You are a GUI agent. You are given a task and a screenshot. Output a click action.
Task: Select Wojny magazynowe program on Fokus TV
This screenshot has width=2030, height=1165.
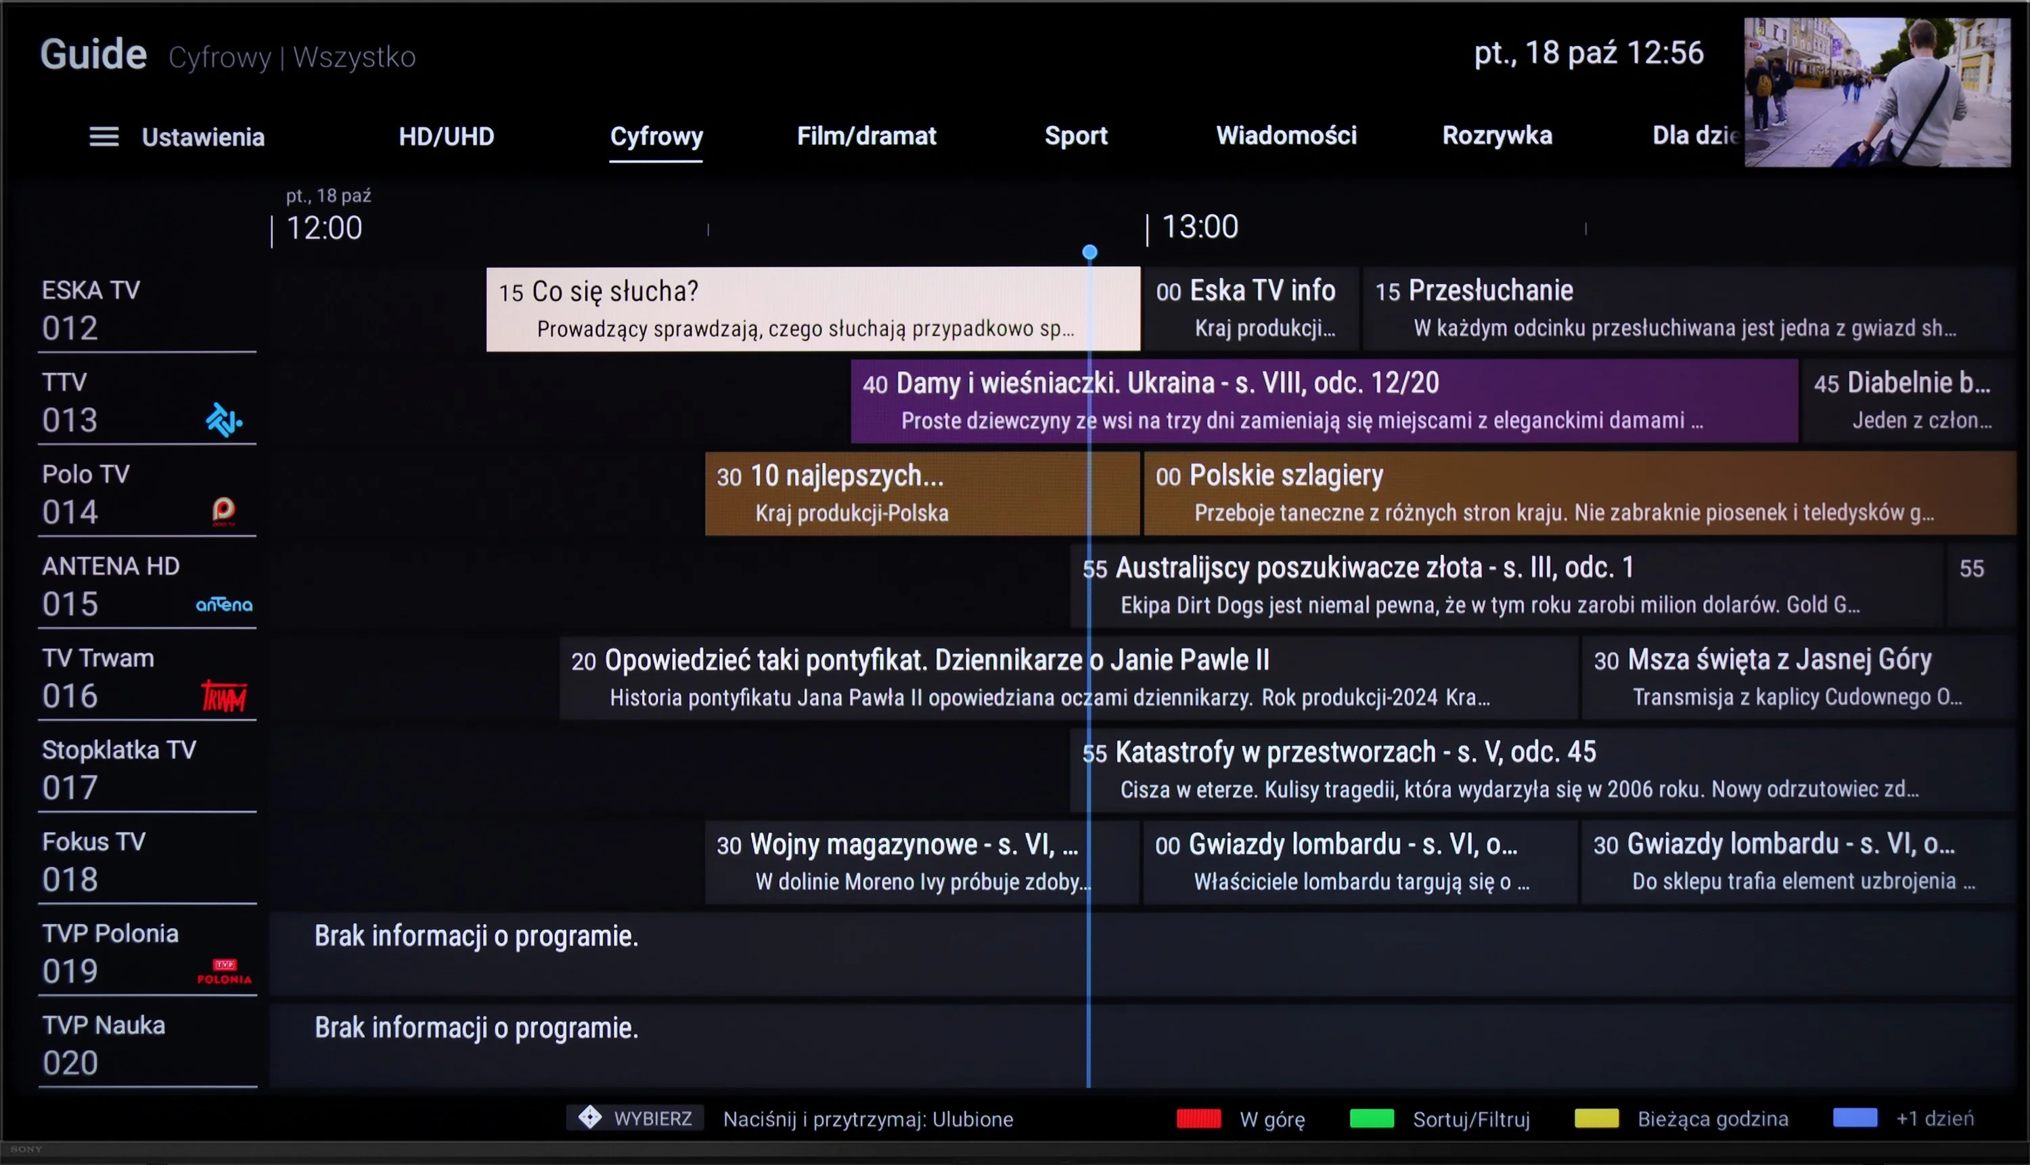click(922, 862)
